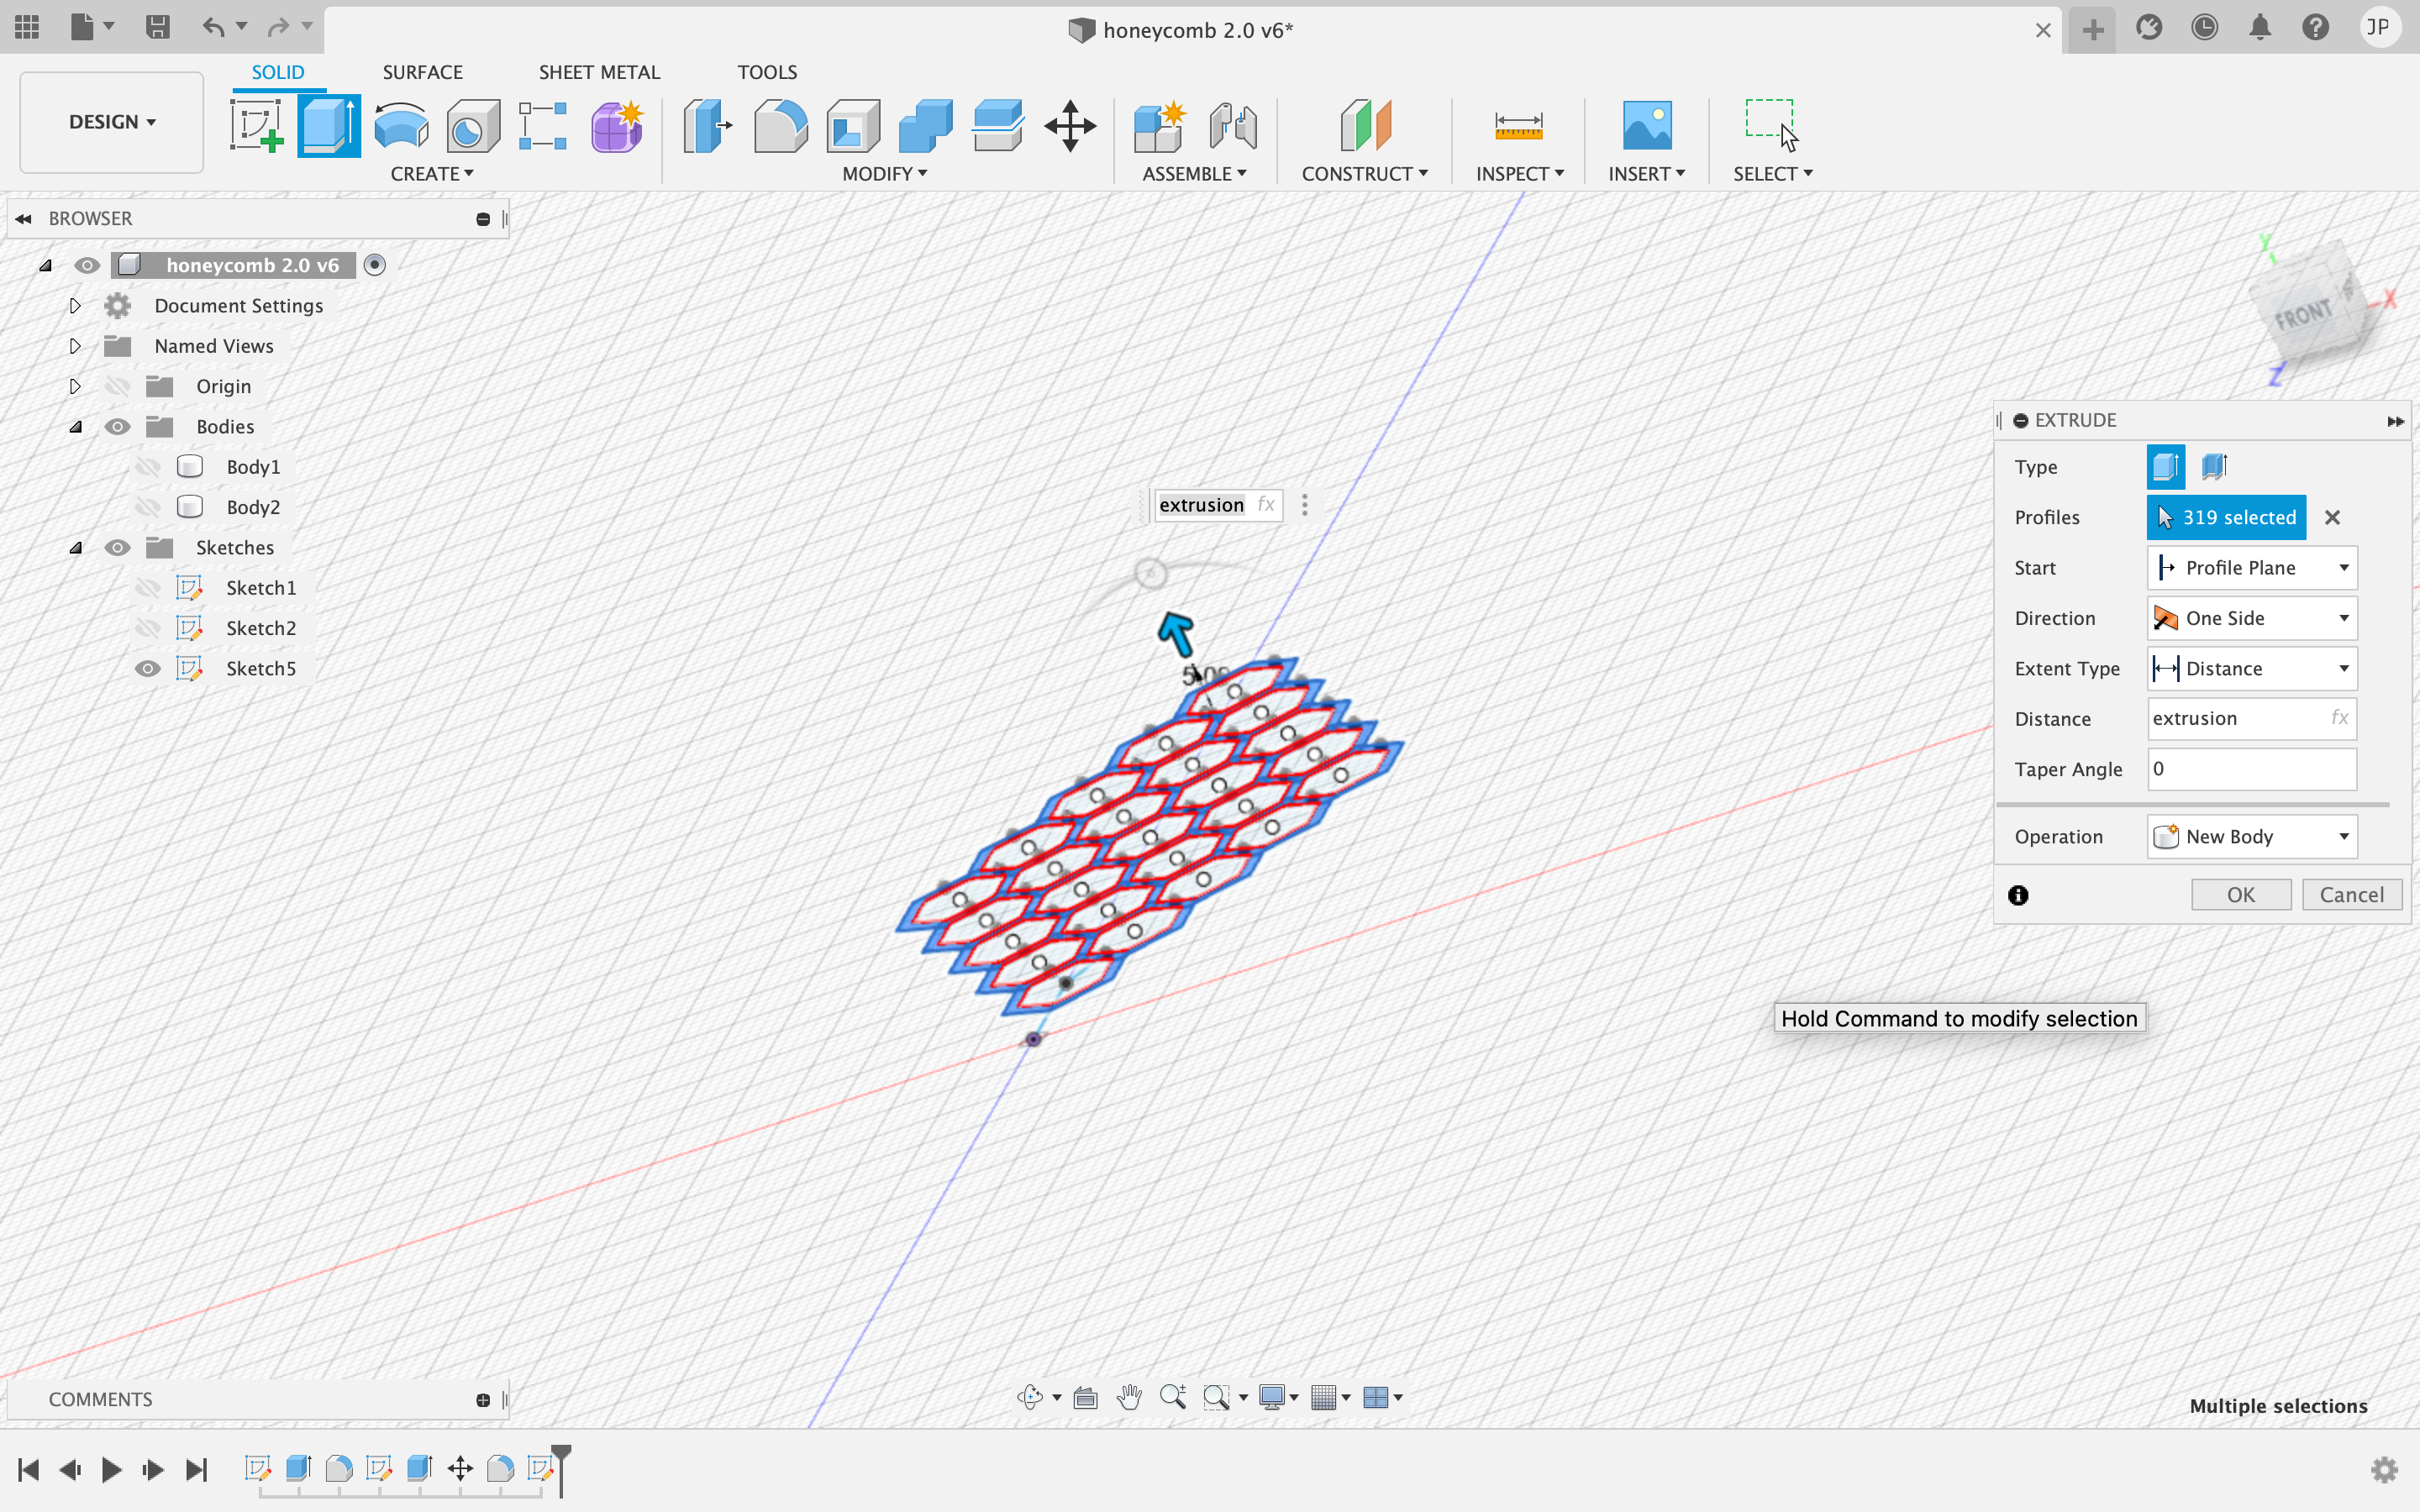Screen dimensions: 2420x1512
Task: Choose the standard extrude type option
Action: (x=2166, y=466)
